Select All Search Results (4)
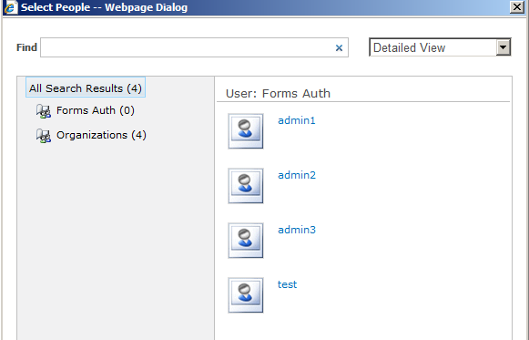529x340 pixels. tap(86, 88)
